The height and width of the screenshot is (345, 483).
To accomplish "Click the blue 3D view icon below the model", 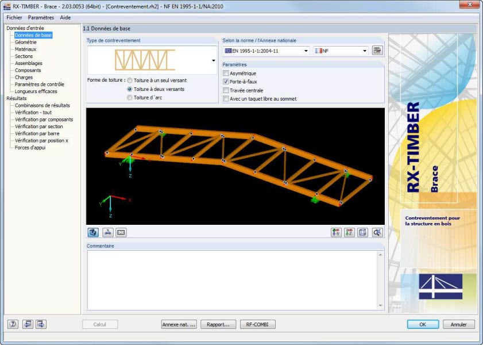I will pyautogui.click(x=93, y=232).
